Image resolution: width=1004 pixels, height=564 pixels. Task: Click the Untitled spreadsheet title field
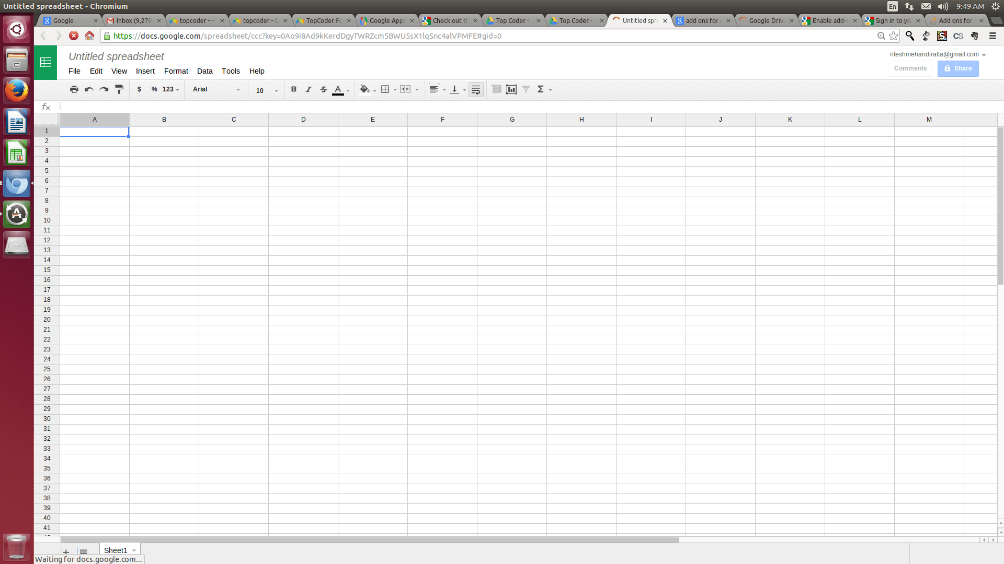coord(116,56)
